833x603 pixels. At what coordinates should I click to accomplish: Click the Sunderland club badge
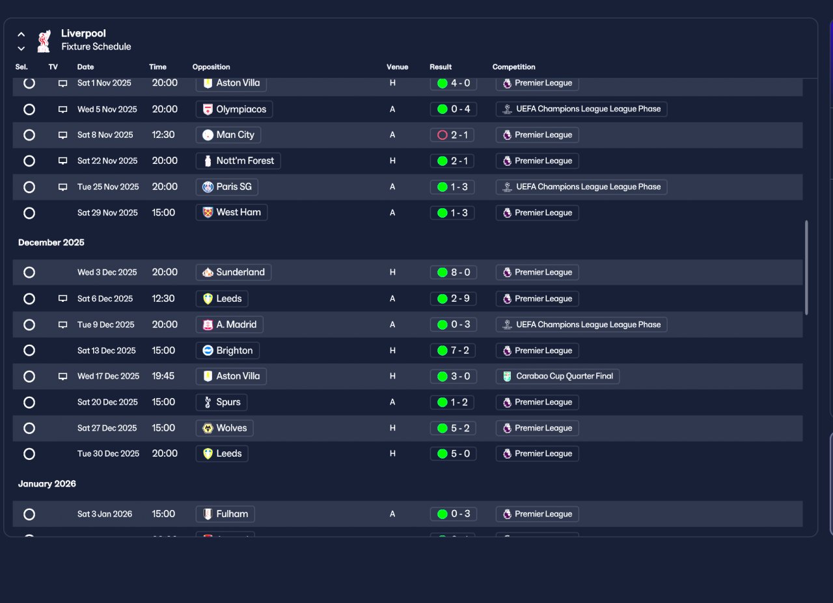point(208,273)
